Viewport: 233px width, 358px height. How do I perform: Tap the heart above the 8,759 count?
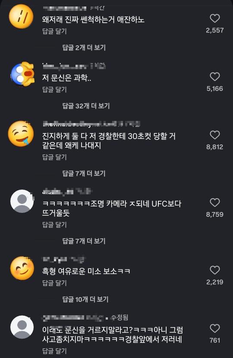pos(214,203)
